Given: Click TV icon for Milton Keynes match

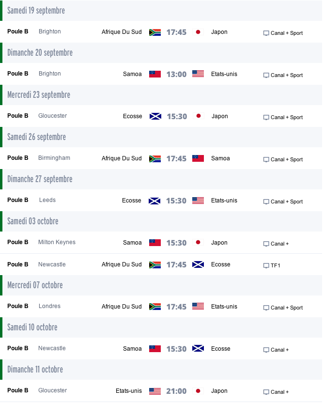Looking at the screenshot, I should [x=266, y=244].
